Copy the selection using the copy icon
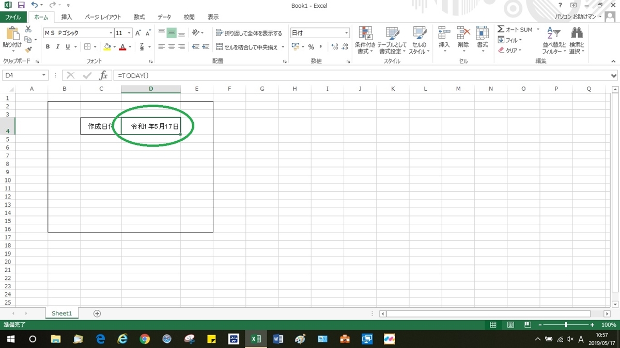The width and height of the screenshot is (620, 348). coord(27,39)
